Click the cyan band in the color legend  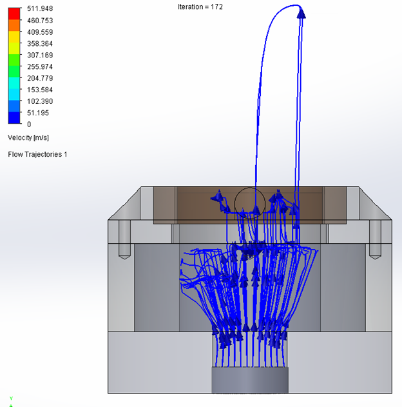pyautogui.click(x=14, y=84)
